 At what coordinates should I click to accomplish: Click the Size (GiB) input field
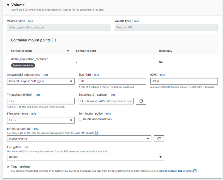coord(112,81)
